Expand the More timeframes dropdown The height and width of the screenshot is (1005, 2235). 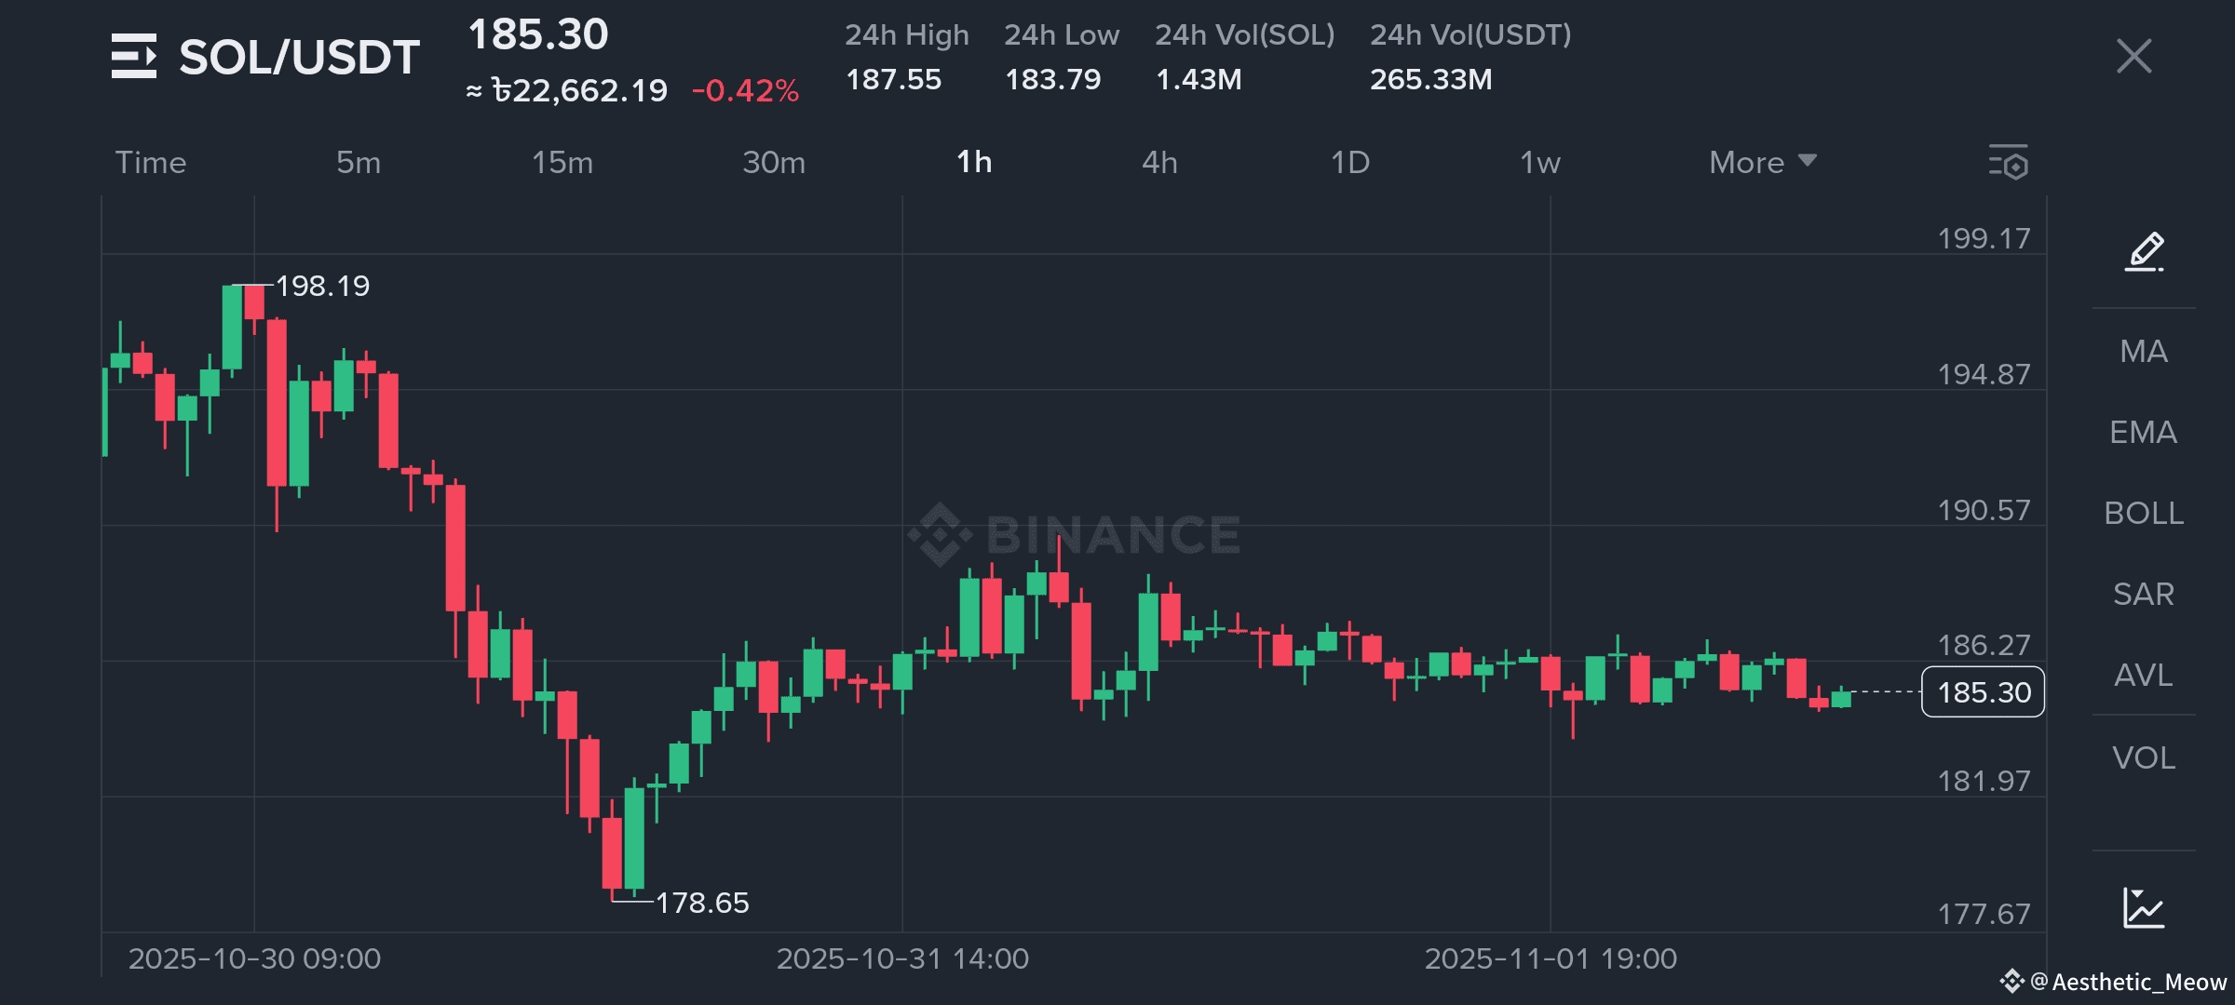[x=1762, y=163]
